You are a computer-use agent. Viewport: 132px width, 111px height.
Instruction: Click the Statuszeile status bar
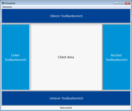pos(66,108)
